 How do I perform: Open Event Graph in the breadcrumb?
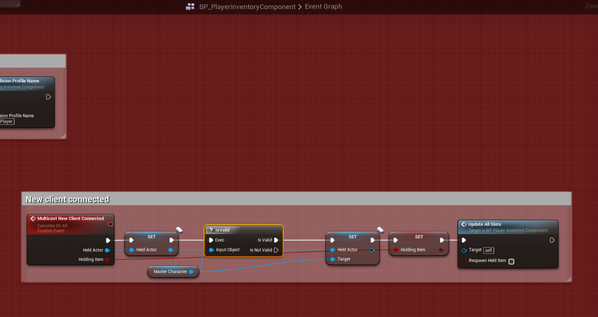(323, 7)
